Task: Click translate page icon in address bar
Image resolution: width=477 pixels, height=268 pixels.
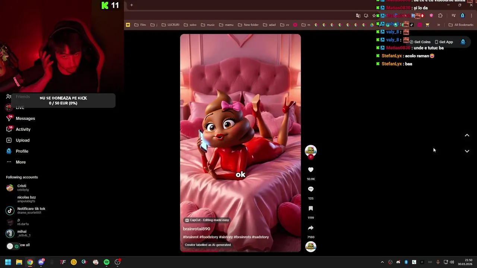Action: click(358, 16)
